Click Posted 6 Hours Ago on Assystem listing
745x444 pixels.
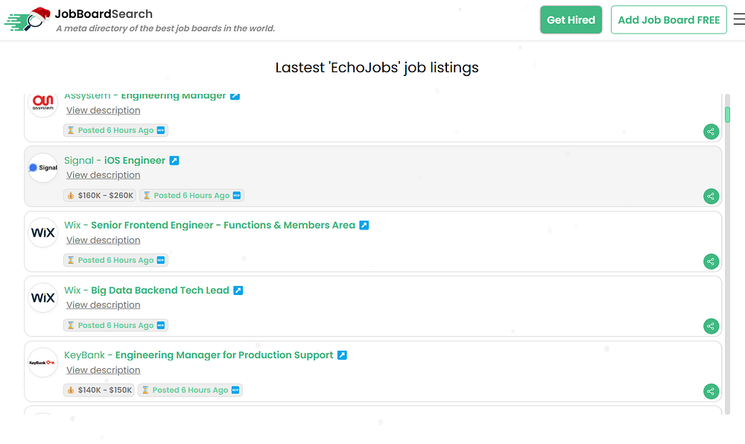(115, 130)
